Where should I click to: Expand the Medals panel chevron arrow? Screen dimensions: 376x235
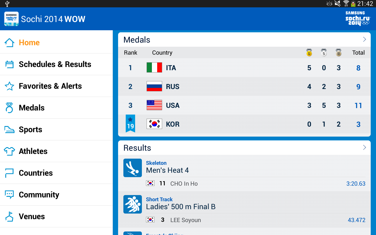click(364, 39)
